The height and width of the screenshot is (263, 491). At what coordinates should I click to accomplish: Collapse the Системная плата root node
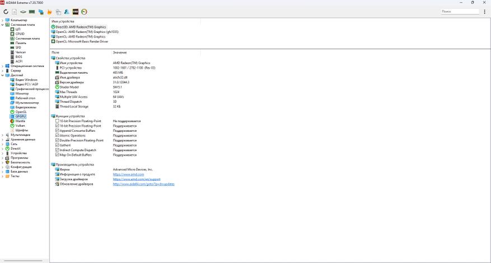pos(2,25)
